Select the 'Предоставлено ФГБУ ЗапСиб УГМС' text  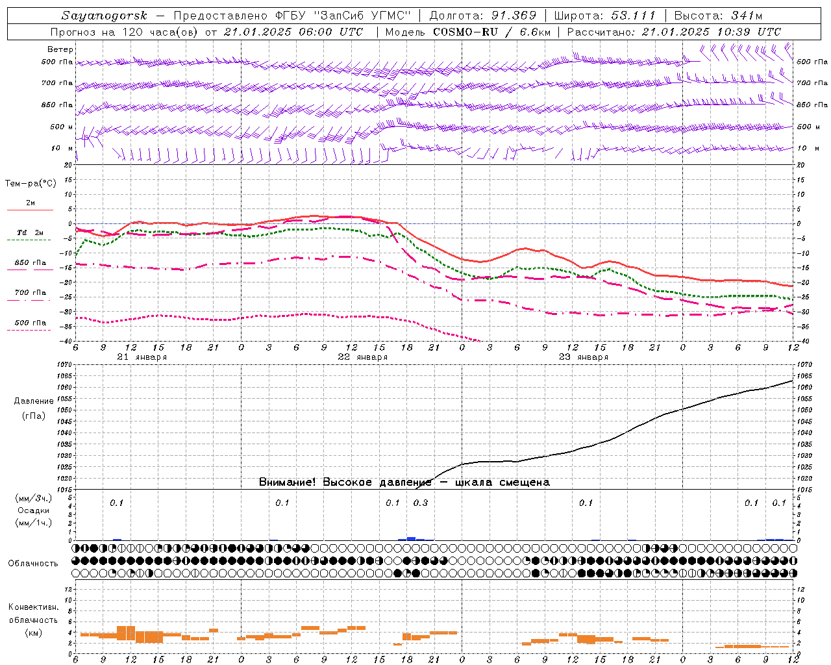coord(293,16)
